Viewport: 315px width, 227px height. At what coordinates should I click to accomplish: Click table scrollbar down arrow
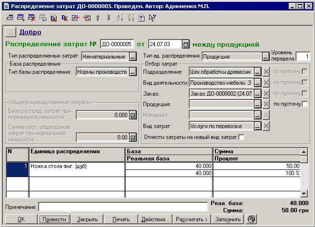(304, 194)
